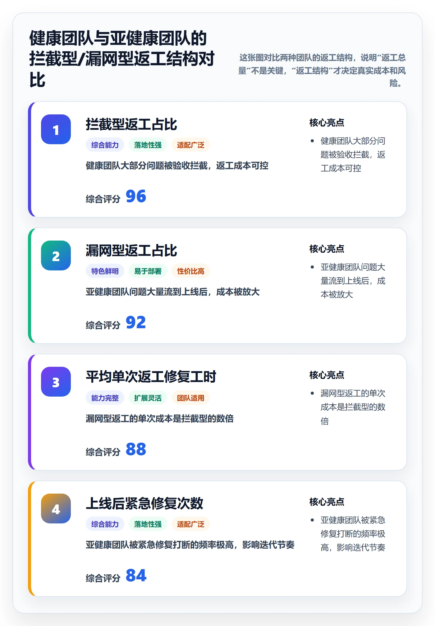
Task: Click the 团队适用 tag
Action: tap(191, 398)
